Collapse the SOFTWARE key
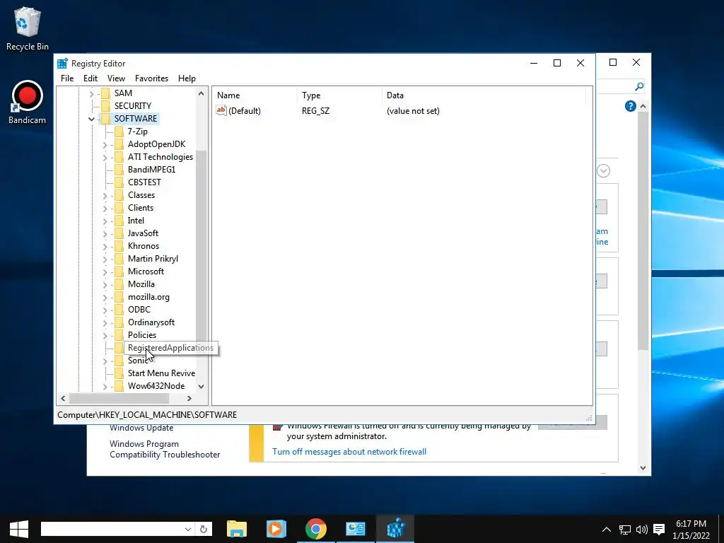Screen dimensions: 724x543 coord(91,119)
